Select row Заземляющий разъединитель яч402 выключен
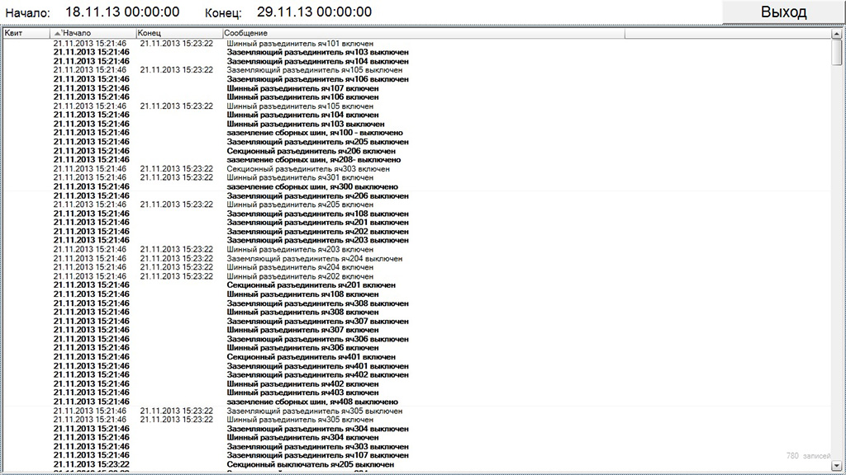This screenshot has height=475, width=846. (416, 375)
